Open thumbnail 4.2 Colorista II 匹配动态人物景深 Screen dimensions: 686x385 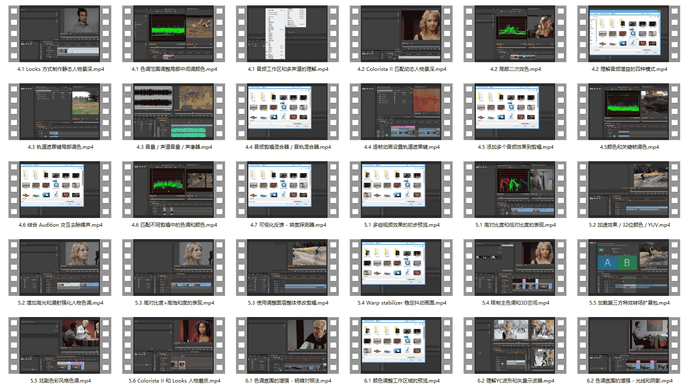pyautogui.click(x=401, y=34)
